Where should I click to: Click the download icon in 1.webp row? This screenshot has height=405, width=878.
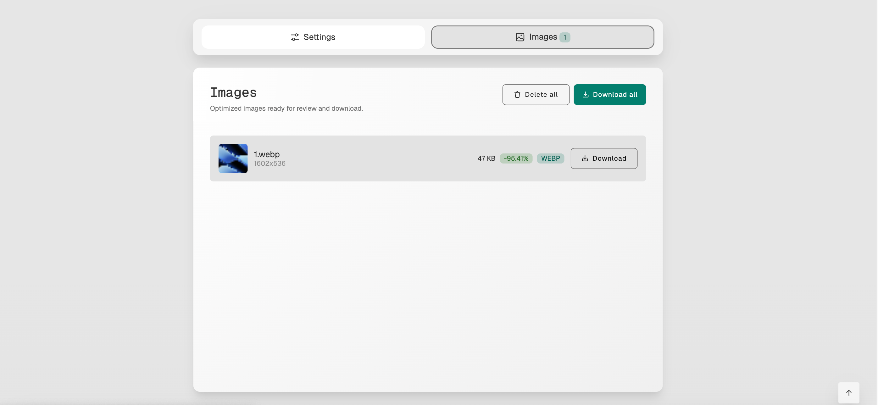(585, 158)
